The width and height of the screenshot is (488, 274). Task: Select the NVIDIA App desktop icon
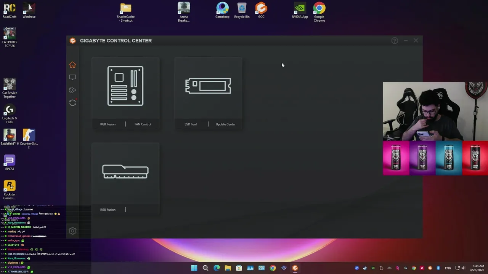coord(300,11)
